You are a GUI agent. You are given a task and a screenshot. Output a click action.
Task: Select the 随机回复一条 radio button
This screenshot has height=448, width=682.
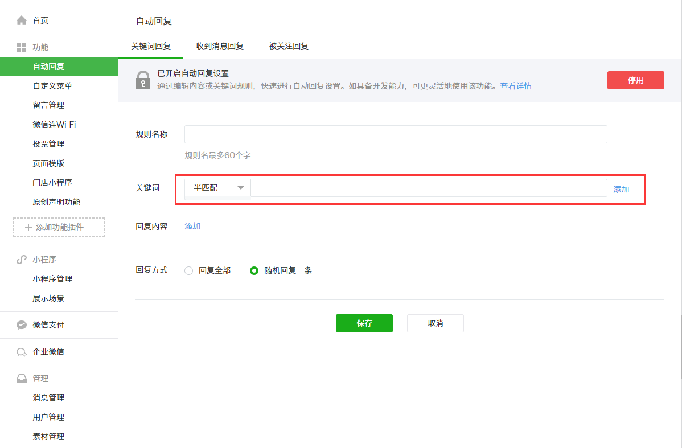pyautogui.click(x=254, y=270)
